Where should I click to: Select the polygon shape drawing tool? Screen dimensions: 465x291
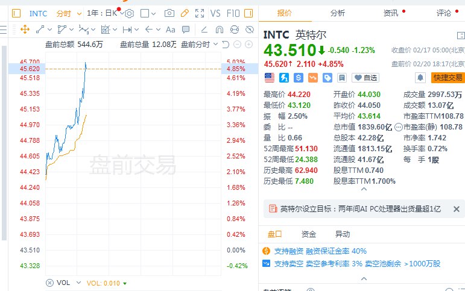pyautogui.click(x=62, y=30)
